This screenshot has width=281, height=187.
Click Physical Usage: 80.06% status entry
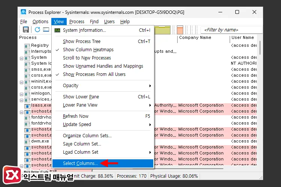[x=174, y=176]
